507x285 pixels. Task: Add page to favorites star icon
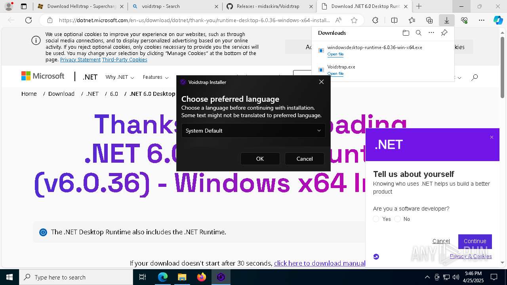[x=354, y=20]
